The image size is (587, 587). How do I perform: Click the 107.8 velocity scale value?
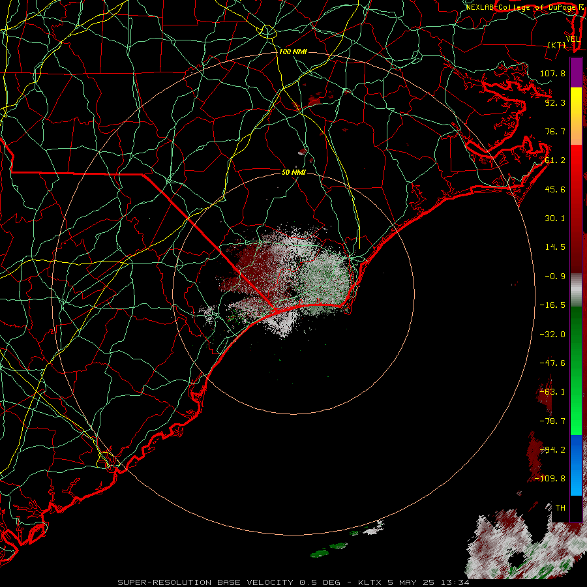pos(552,73)
